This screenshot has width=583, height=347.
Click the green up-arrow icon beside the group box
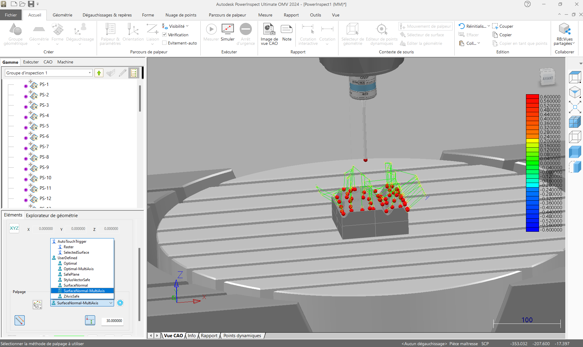[99, 73]
